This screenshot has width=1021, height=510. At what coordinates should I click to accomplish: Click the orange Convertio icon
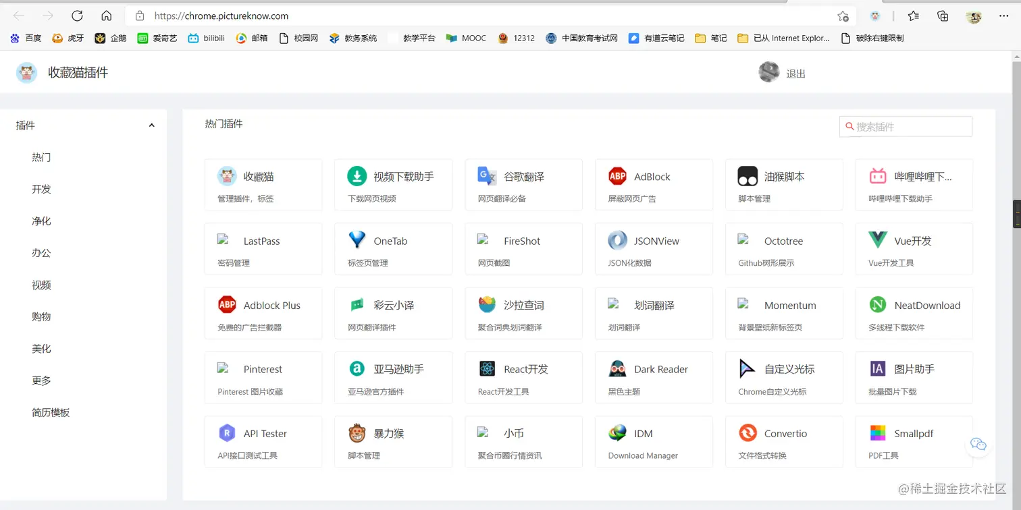(748, 433)
